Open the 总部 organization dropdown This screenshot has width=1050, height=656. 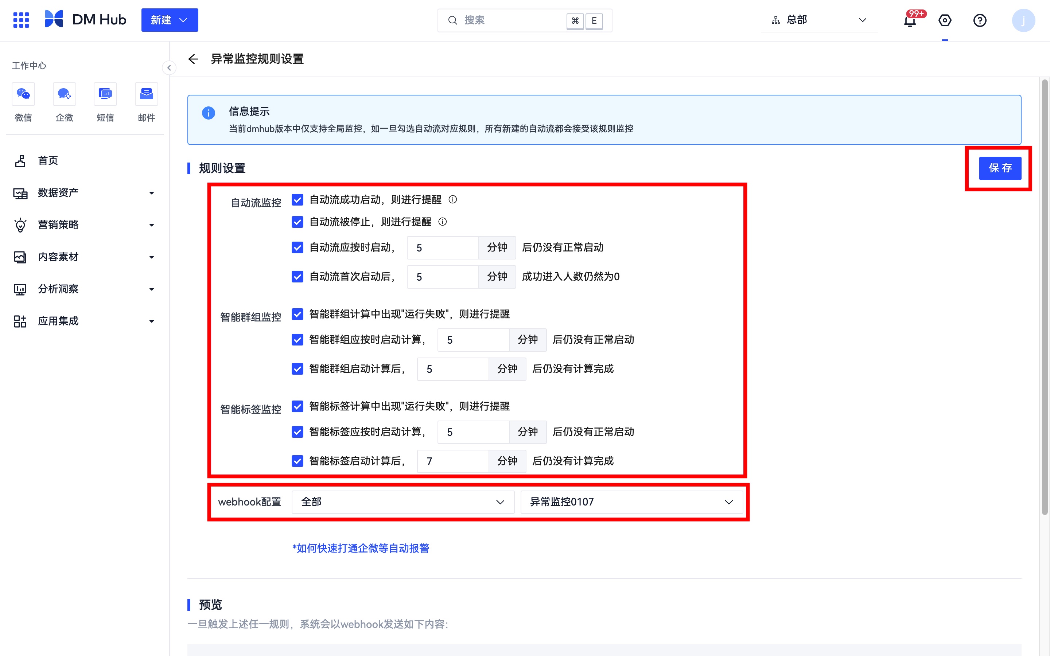[819, 20]
